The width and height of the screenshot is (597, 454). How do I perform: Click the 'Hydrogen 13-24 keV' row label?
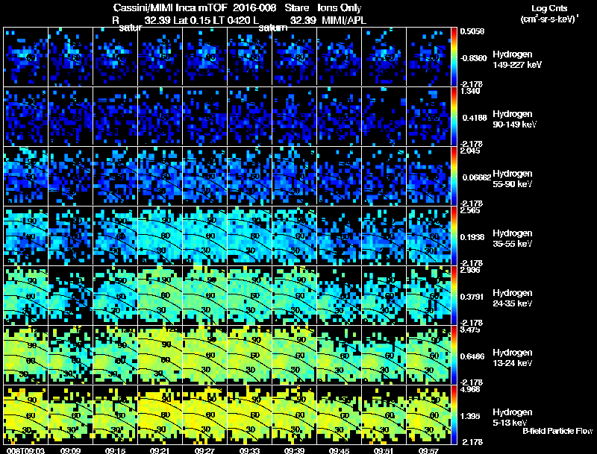click(513, 358)
